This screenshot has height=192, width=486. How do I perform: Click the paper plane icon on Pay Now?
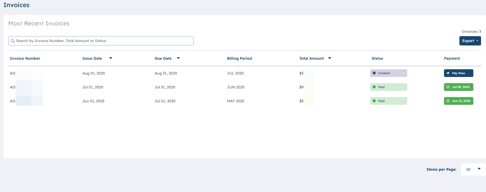[448, 73]
